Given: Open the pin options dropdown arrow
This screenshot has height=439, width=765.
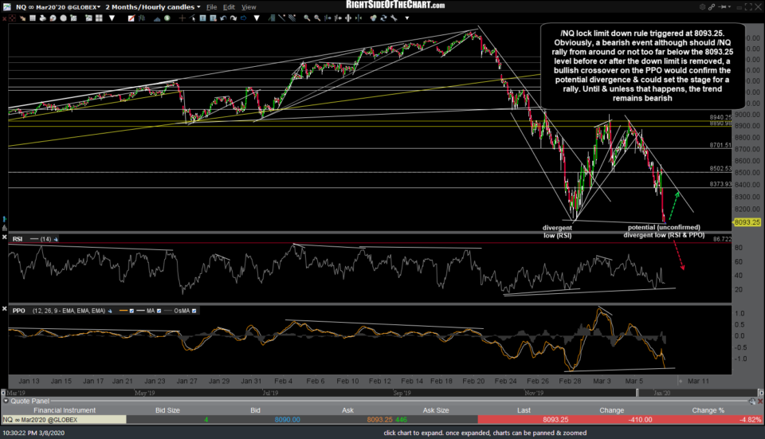Looking at the screenshot, I should (729, 7).
